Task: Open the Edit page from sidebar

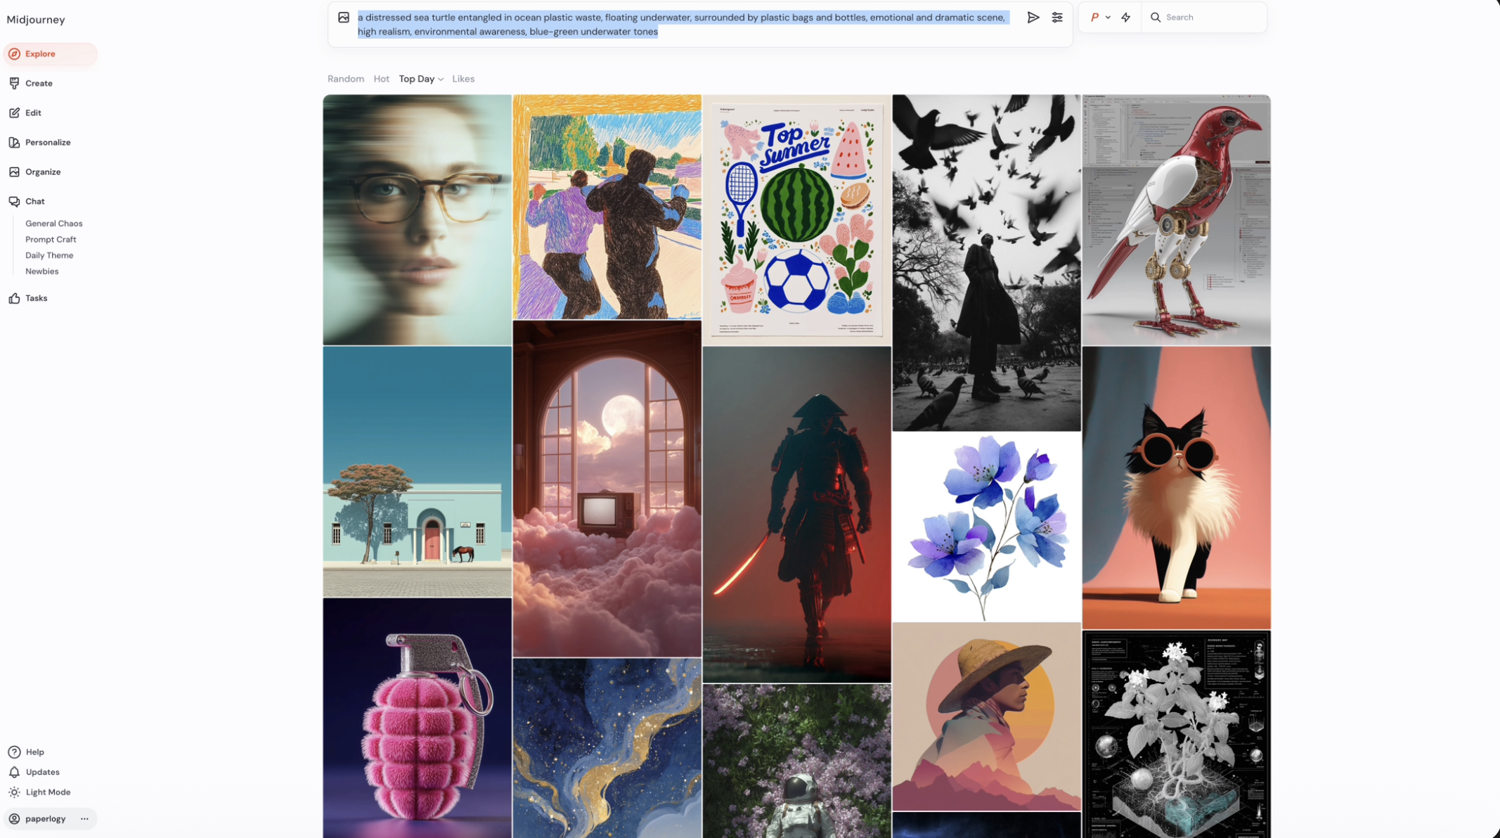Action: [x=33, y=112]
